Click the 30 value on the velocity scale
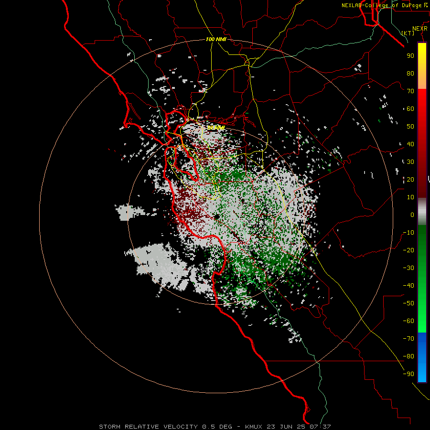Viewport: 430px width, 430px height. pyautogui.click(x=410, y=162)
